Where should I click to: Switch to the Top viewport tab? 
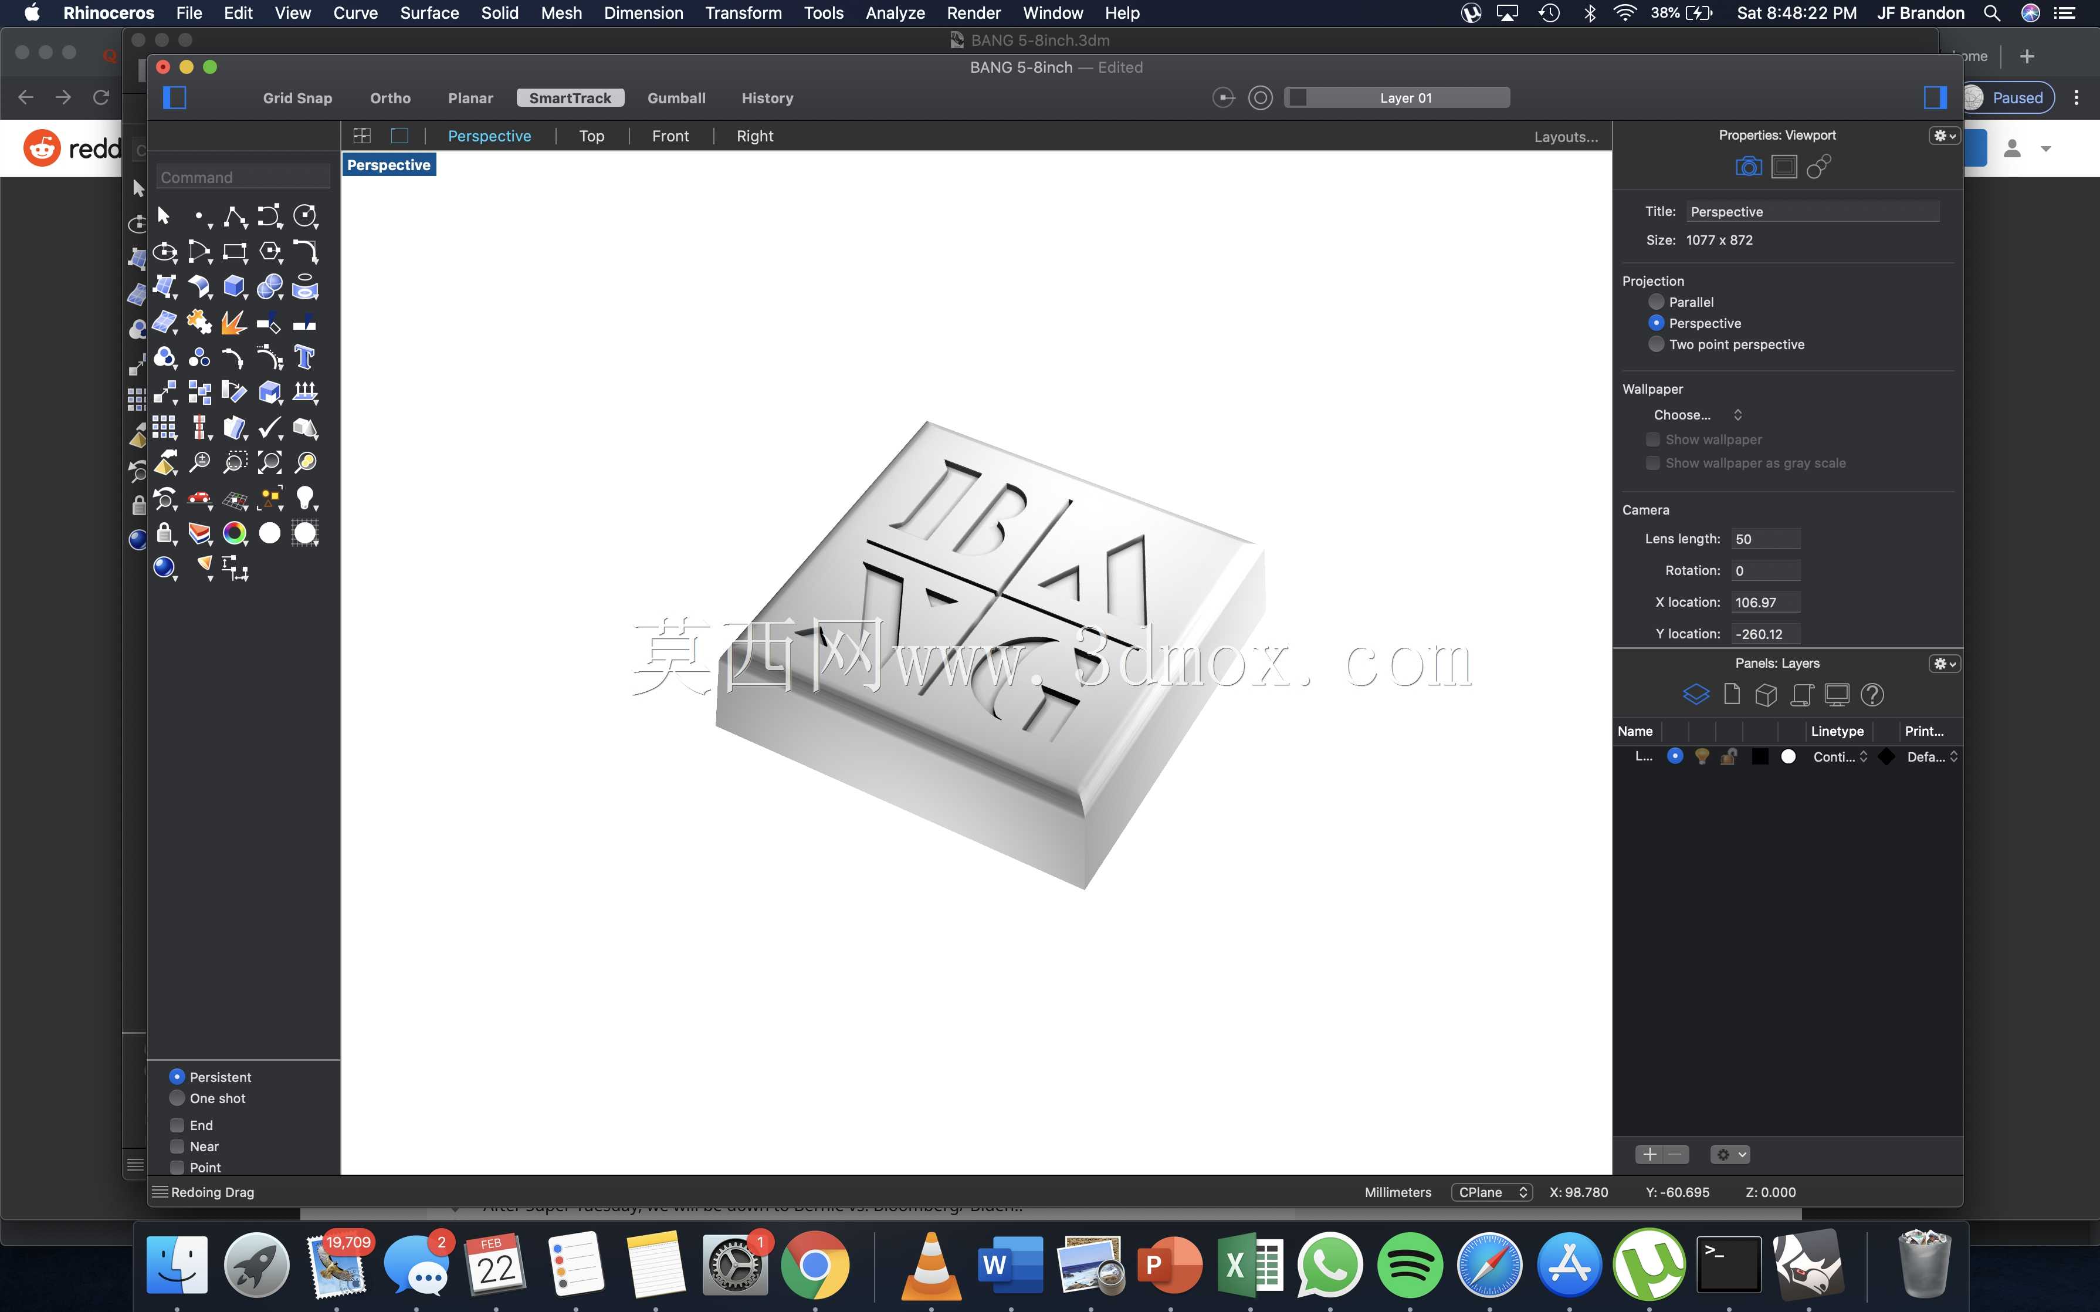[591, 136]
